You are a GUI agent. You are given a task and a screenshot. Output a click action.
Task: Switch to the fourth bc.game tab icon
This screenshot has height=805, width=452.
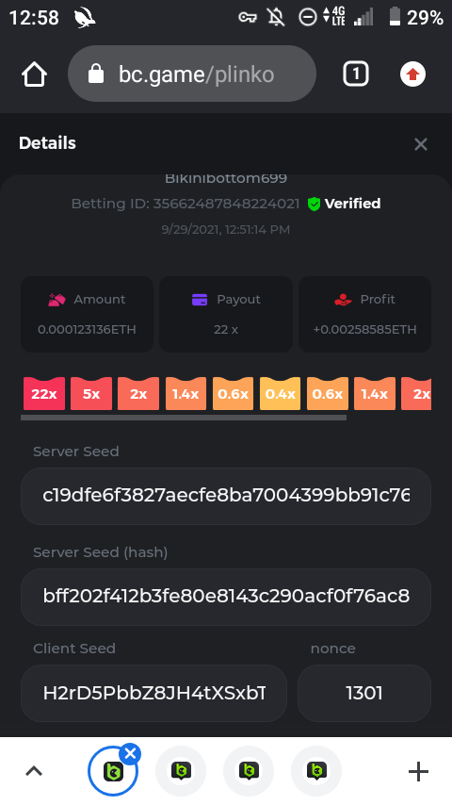pyautogui.click(x=316, y=771)
